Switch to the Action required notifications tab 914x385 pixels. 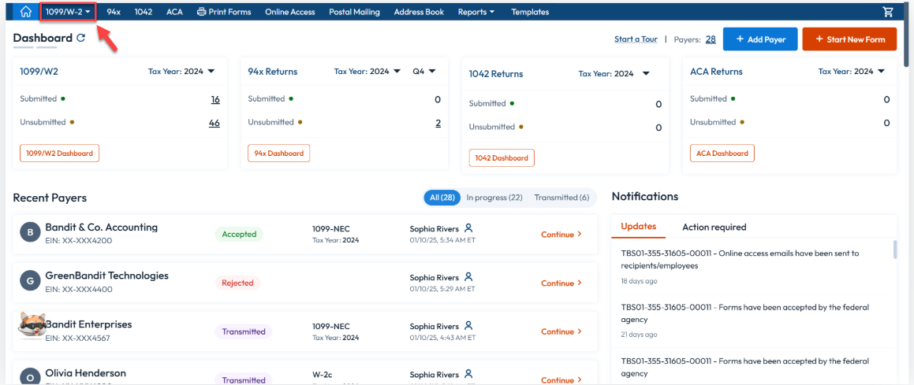(714, 227)
